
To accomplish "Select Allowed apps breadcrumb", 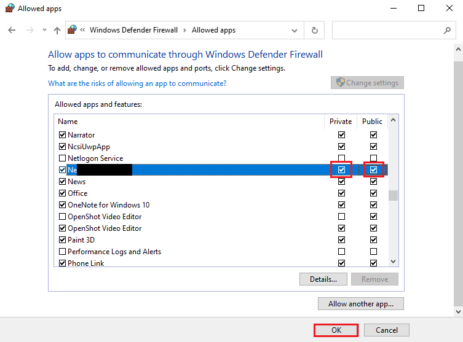I will click(x=213, y=30).
